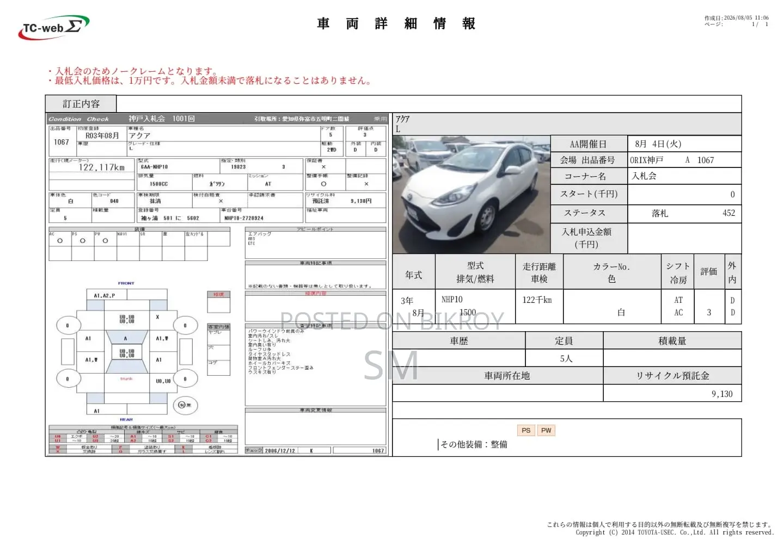Open the white Aqua car photo
This screenshot has height=553, width=784.
click(471, 194)
